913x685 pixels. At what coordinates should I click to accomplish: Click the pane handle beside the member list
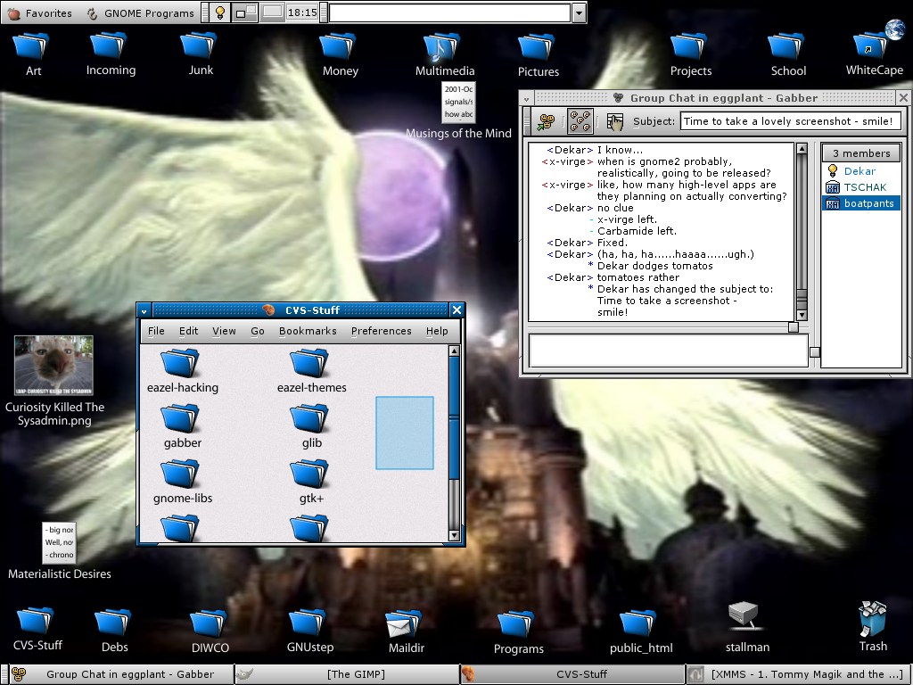815,351
